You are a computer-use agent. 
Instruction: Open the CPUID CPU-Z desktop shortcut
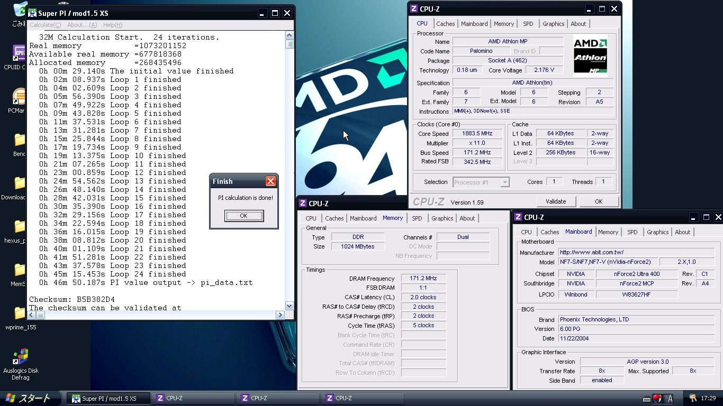[x=19, y=54]
